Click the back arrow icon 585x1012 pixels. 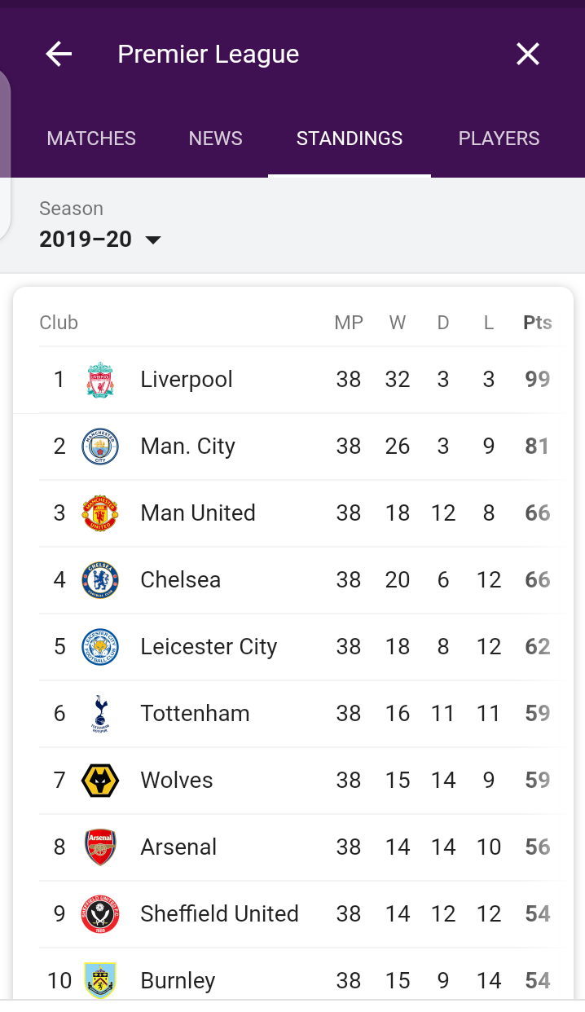(x=59, y=55)
